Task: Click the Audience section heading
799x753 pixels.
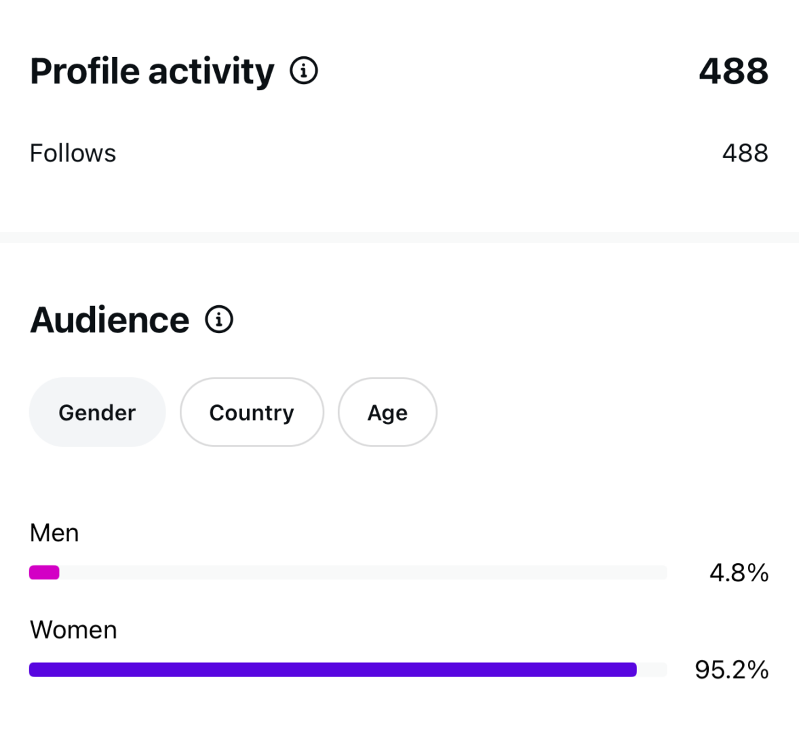Action: point(110,320)
